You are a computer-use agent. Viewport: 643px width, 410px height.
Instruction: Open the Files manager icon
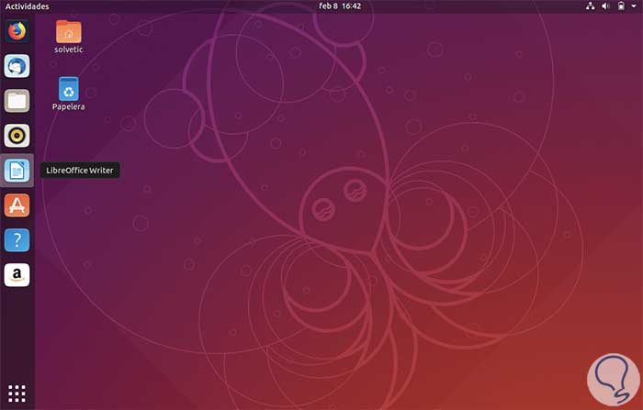[17, 101]
